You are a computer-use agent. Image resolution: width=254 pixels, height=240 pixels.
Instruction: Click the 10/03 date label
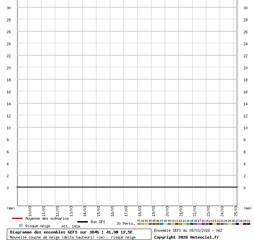point(30,210)
